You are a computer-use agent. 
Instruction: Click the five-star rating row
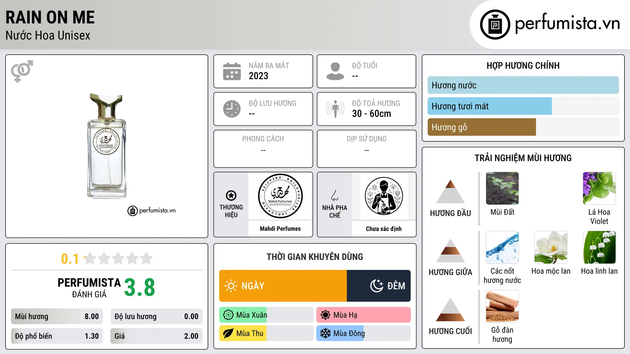click(118, 258)
